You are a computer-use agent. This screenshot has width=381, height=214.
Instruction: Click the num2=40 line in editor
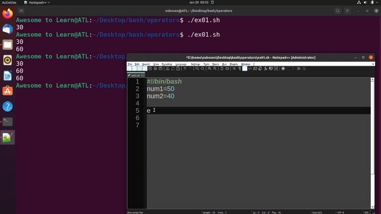tap(160, 96)
